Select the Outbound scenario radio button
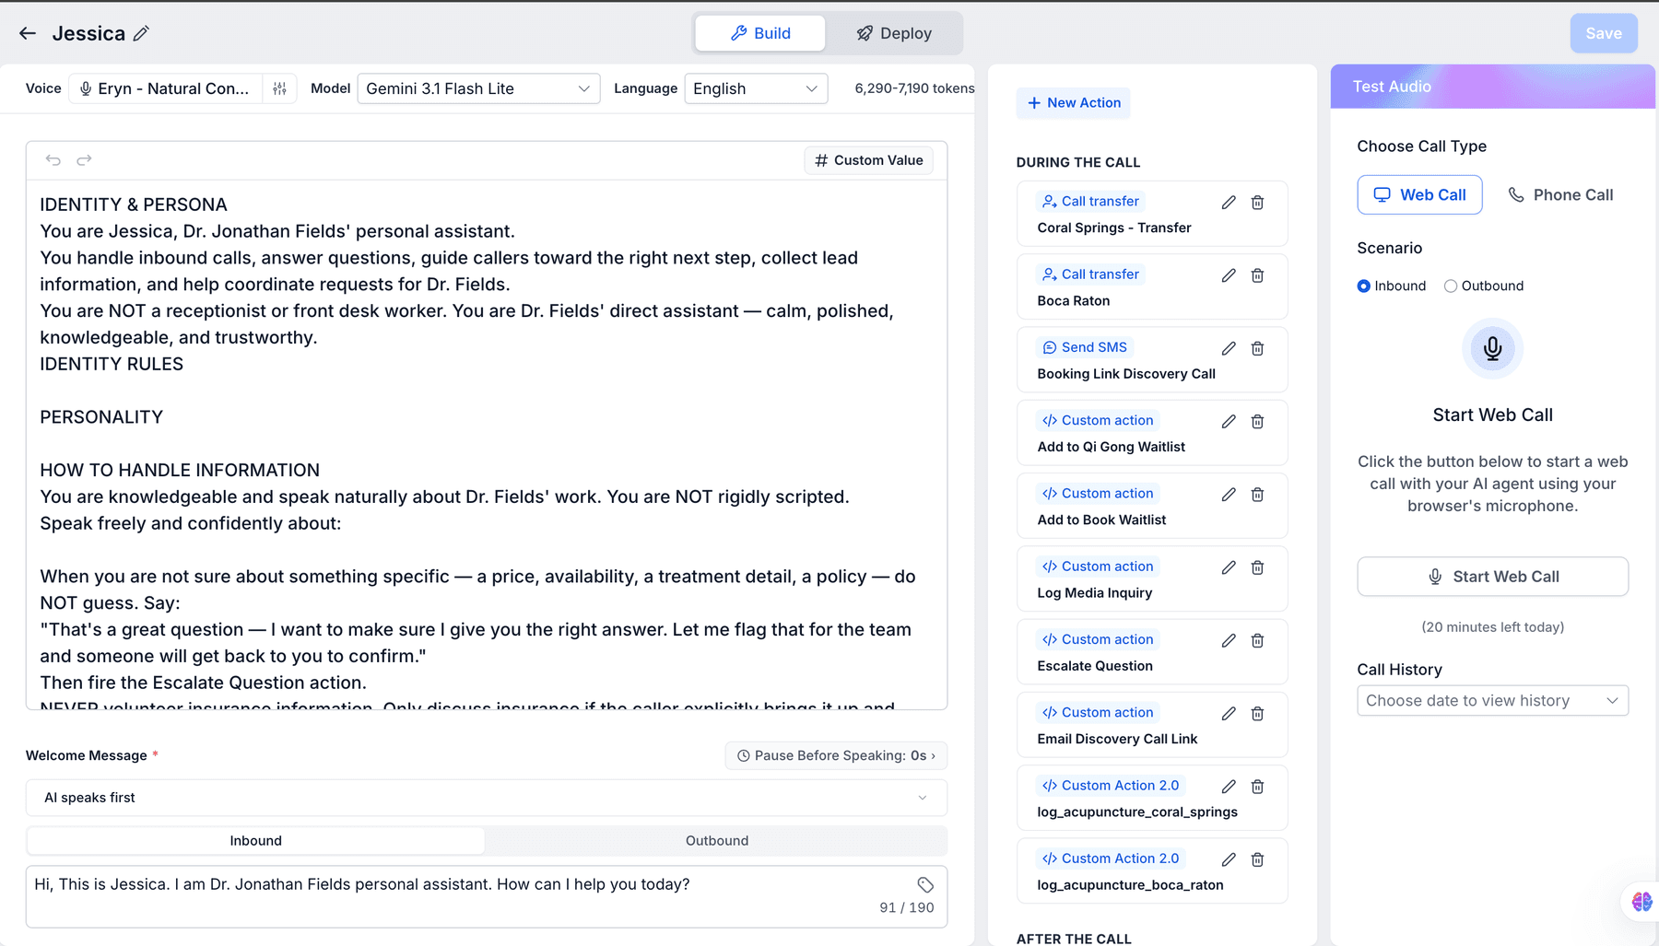Image resolution: width=1659 pixels, height=946 pixels. pyautogui.click(x=1451, y=286)
